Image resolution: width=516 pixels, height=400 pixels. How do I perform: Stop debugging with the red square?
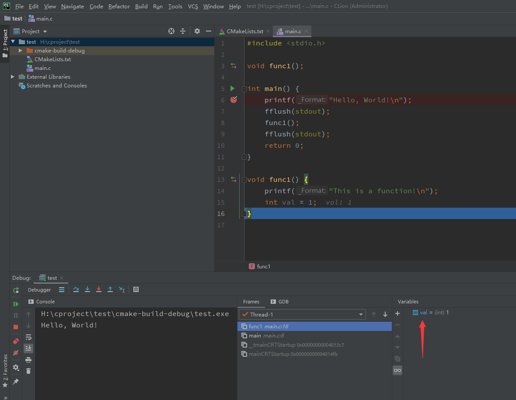tap(16, 327)
